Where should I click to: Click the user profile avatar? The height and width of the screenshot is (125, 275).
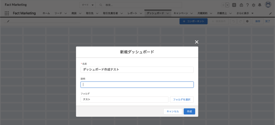click(x=268, y=5)
